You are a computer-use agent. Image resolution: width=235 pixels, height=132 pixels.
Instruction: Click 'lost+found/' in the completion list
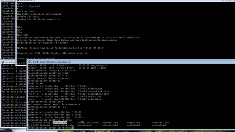[84, 125]
